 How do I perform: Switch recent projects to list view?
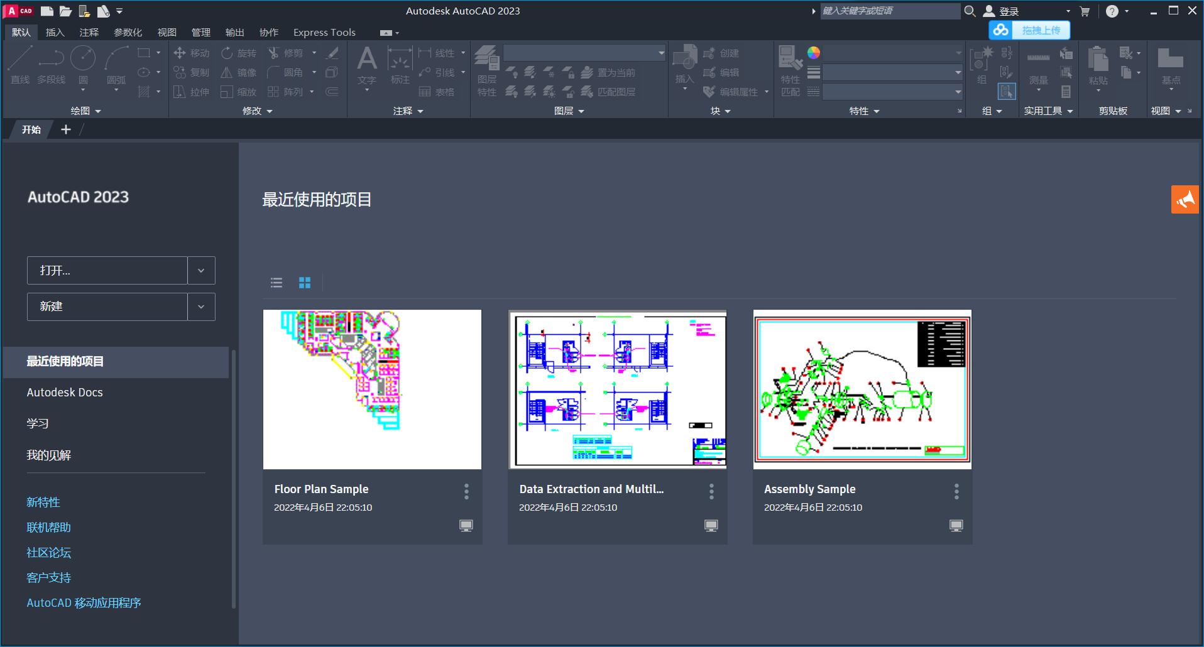(276, 283)
